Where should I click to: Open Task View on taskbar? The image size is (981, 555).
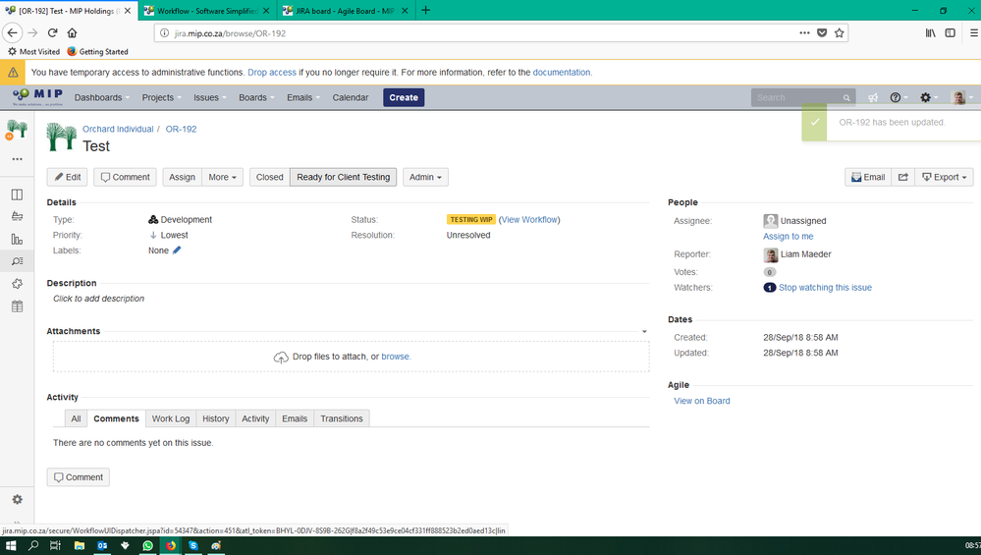point(55,545)
